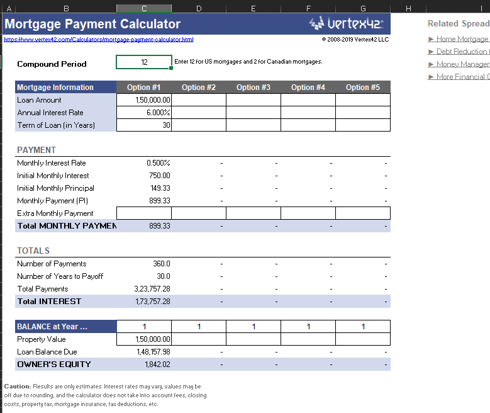This screenshot has height=413, width=490.
Task: Click the Option #5 header cell
Action: coord(363,87)
